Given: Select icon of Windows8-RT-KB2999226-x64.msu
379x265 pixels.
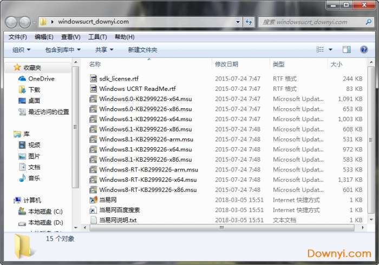Looking at the screenshot, I should 93,180.
